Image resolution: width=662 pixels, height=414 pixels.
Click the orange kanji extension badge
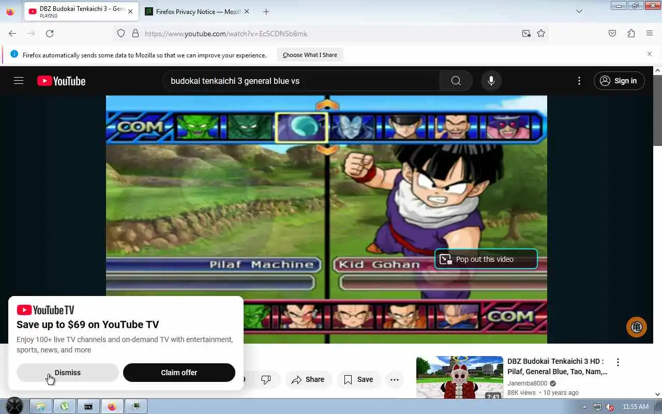[637, 327]
